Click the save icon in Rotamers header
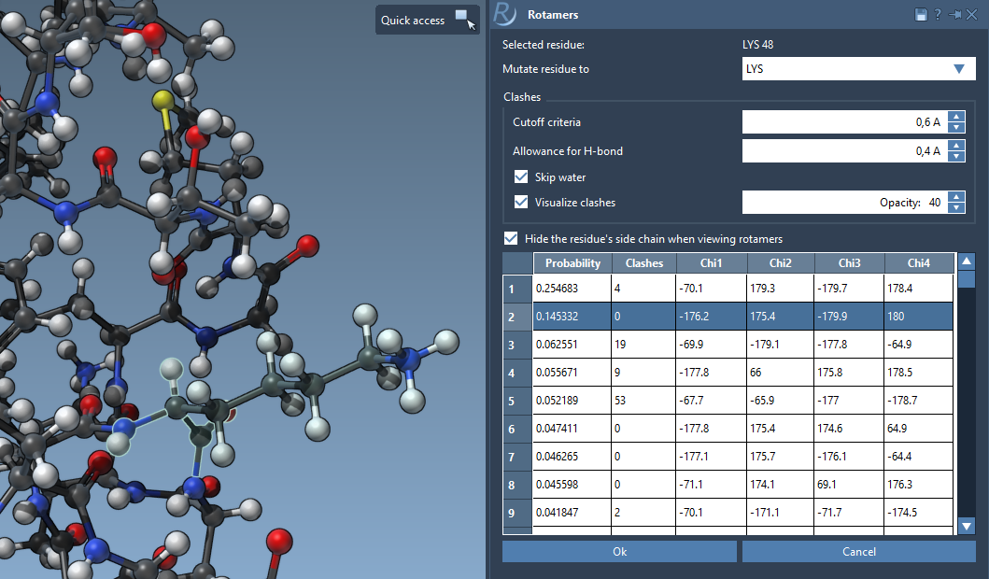This screenshot has width=989, height=579. pyautogui.click(x=921, y=15)
